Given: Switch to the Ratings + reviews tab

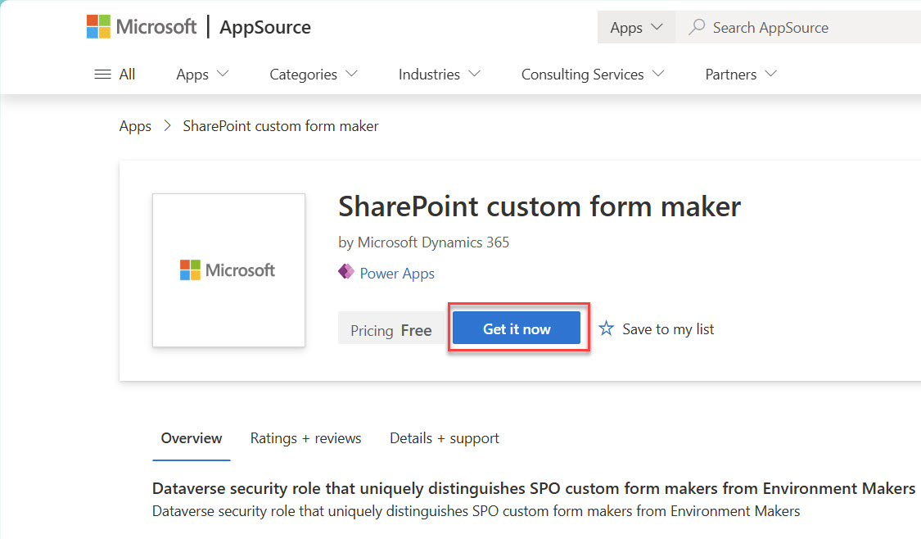Looking at the screenshot, I should 305,438.
